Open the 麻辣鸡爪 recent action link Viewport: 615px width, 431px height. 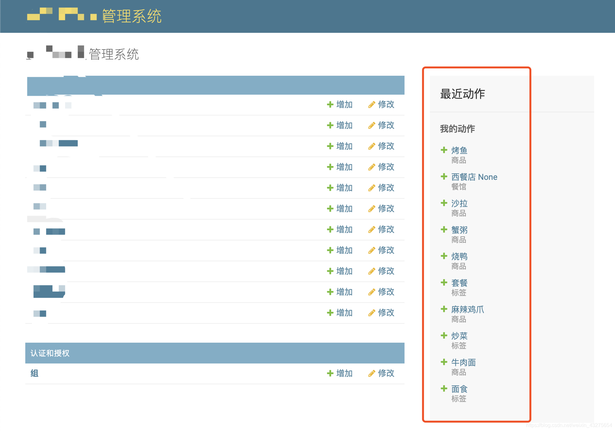tap(467, 310)
